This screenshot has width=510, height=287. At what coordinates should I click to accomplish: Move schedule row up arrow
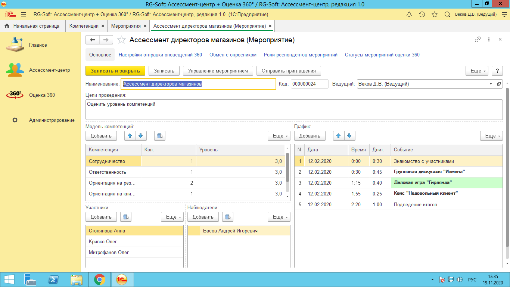pyautogui.click(x=339, y=136)
